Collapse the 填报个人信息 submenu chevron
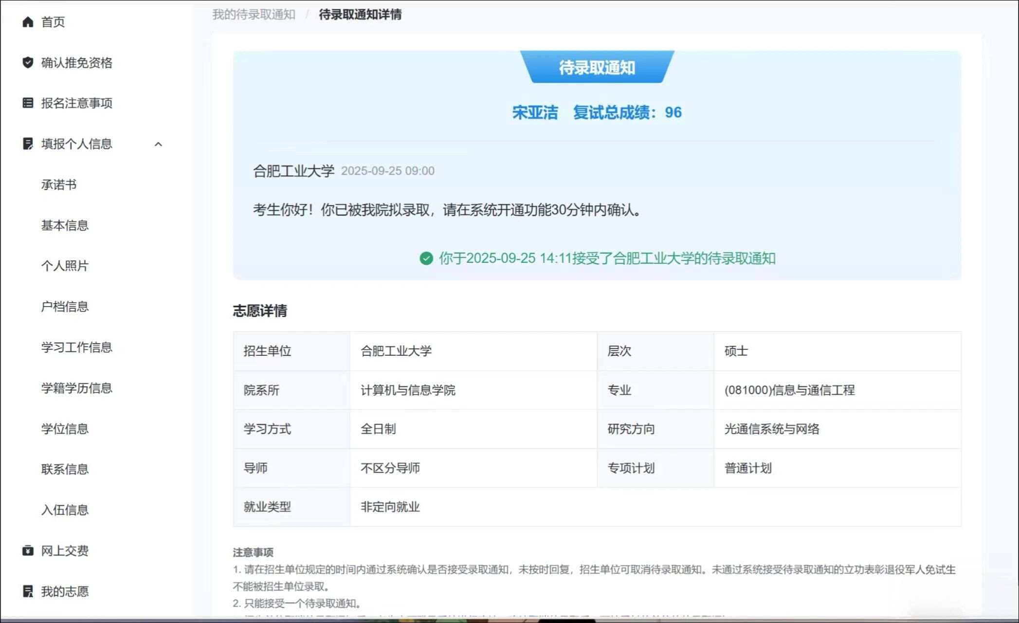The width and height of the screenshot is (1019, 623). coord(158,144)
